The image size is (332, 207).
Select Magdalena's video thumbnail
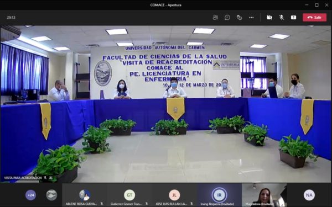[x=264, y=195]
